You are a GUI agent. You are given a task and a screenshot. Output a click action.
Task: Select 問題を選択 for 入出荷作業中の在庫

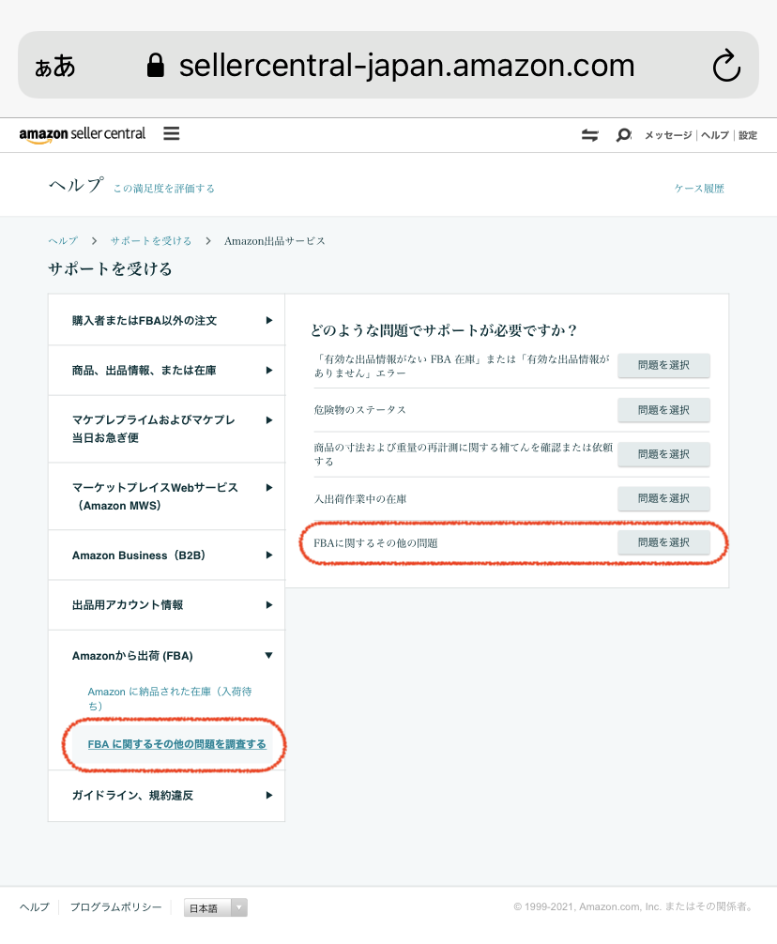(663, 498)
